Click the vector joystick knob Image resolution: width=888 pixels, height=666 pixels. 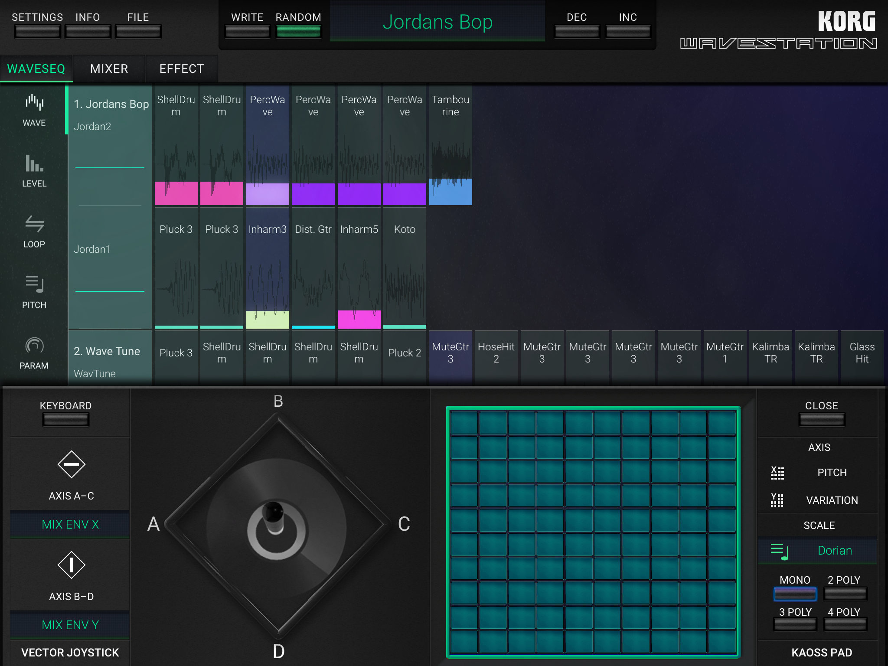[x=274, y=518]
